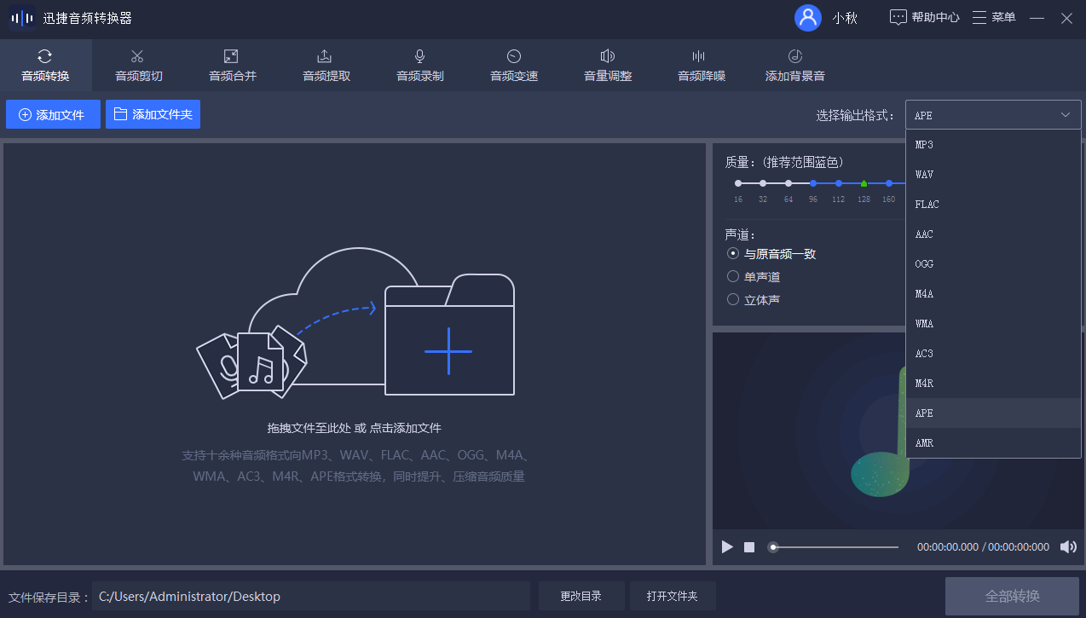Collapse the APE output format dropdown
The height and width of the screenshot is (618, 1086).
[993, 115]
